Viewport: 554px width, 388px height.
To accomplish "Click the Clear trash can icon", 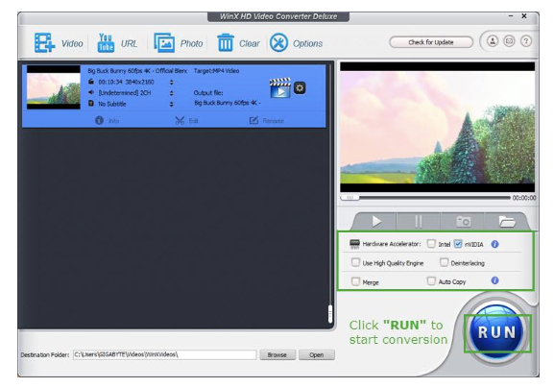I will (x=225, y=43).
